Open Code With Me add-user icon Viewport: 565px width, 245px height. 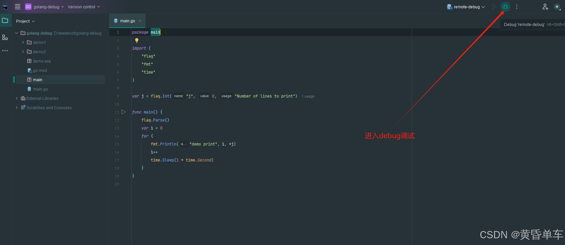tap(545, 7)
